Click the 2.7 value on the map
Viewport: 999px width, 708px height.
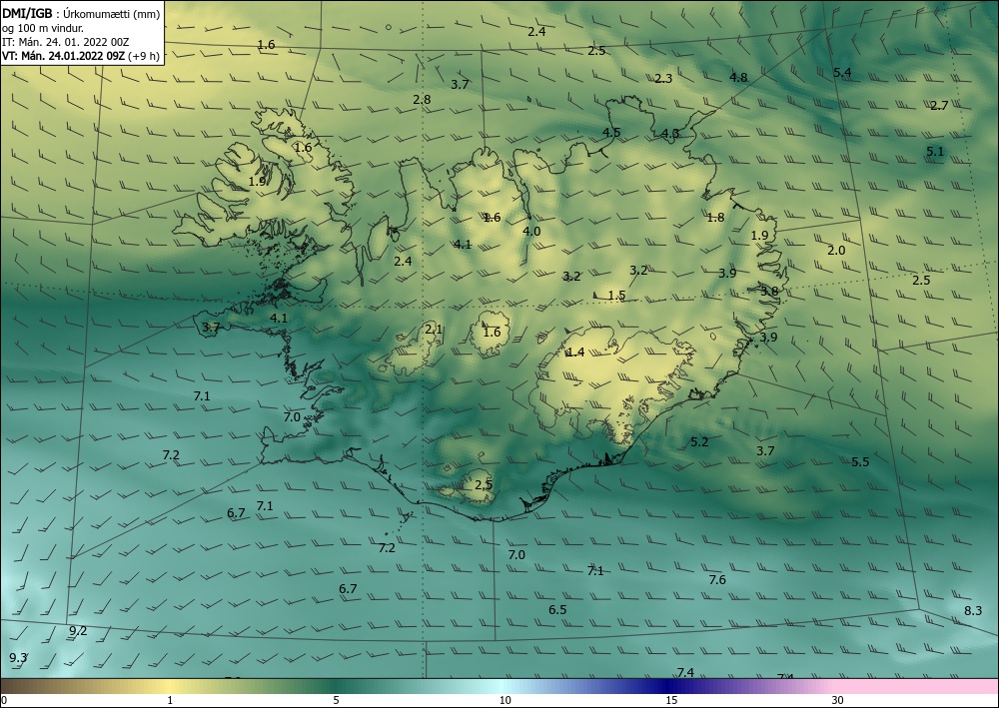coord(939,106)
